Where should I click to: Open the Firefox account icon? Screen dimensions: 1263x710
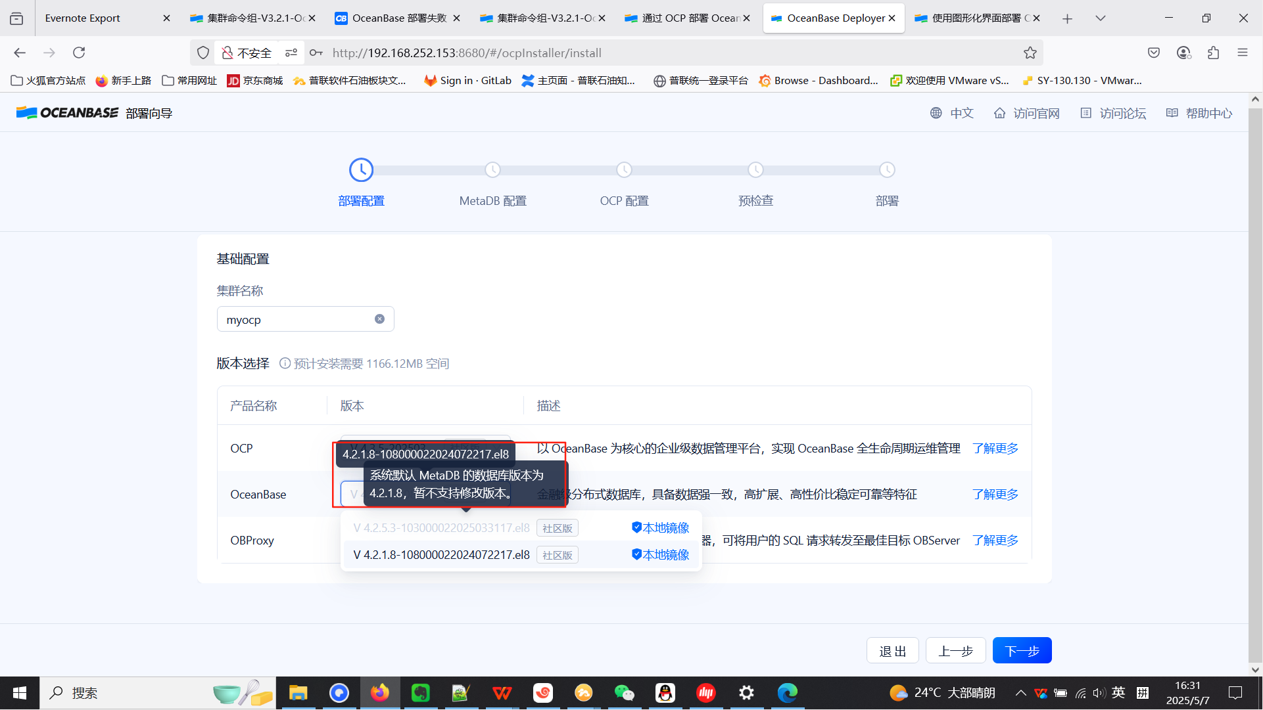1183,53
